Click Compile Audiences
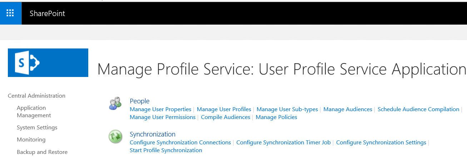The width and height of the screenshot is (467, 160). click(225, 117)
